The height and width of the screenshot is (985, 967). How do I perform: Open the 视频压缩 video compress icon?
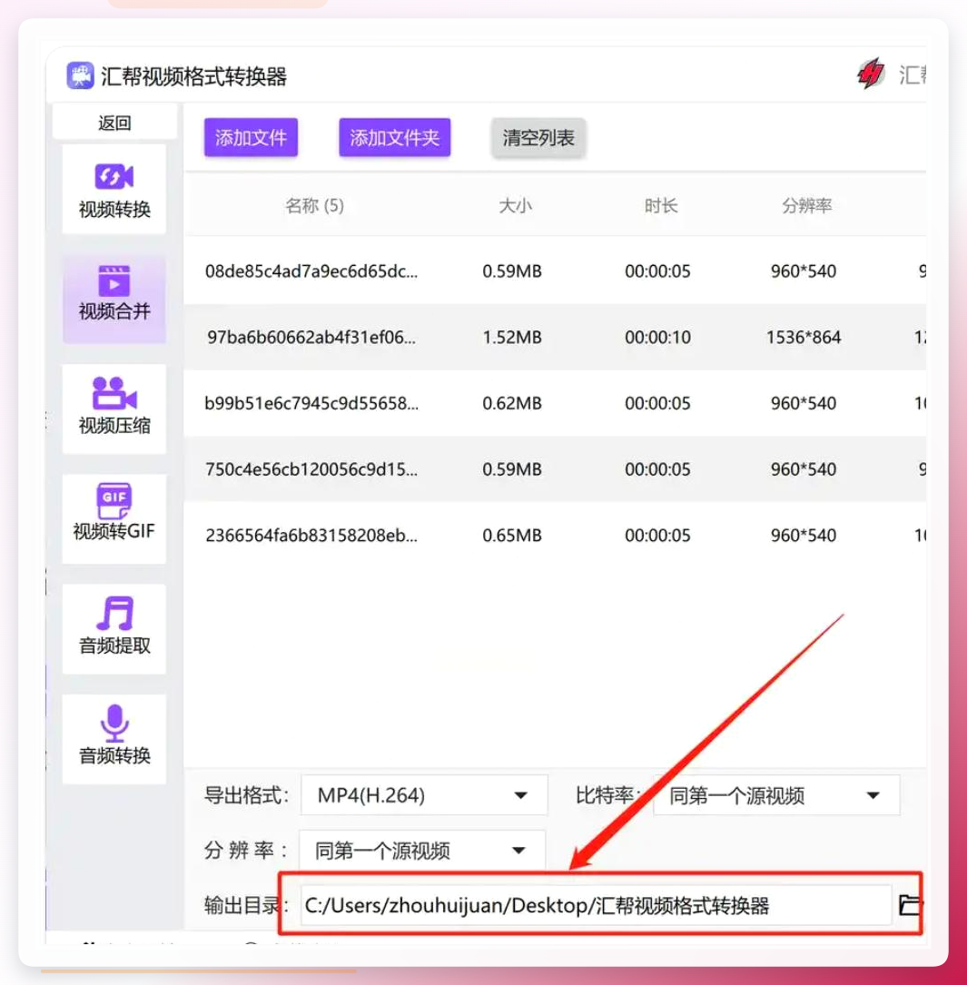(x=114, y=393)
